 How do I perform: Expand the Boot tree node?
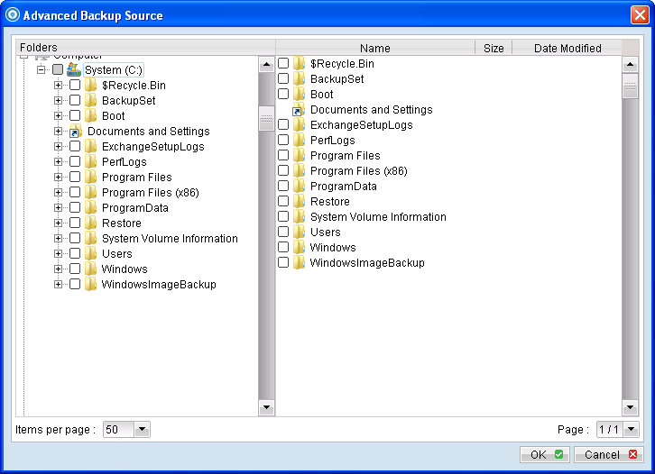[x=58, y=115]
